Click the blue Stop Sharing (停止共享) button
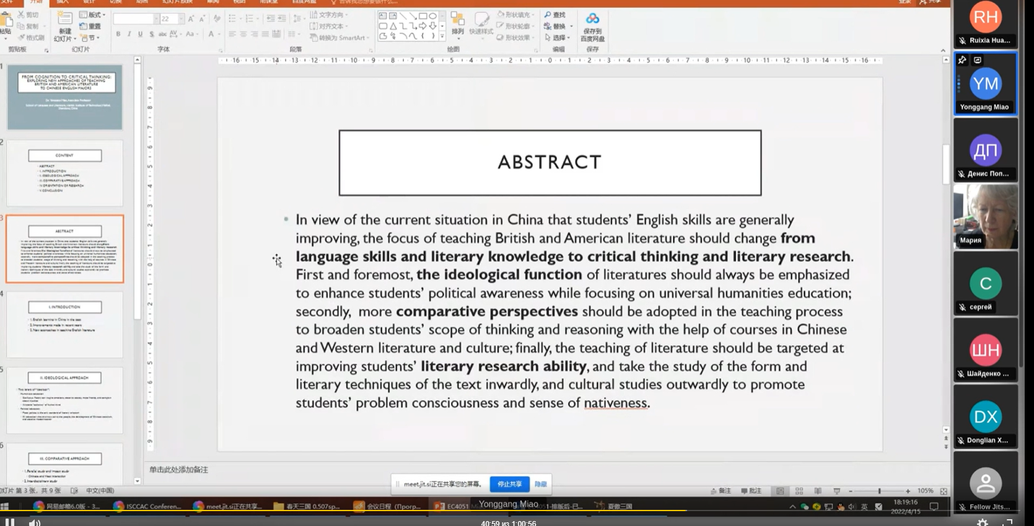The image size is (1034, 526). pyautogui.click(x=510, y=484)
